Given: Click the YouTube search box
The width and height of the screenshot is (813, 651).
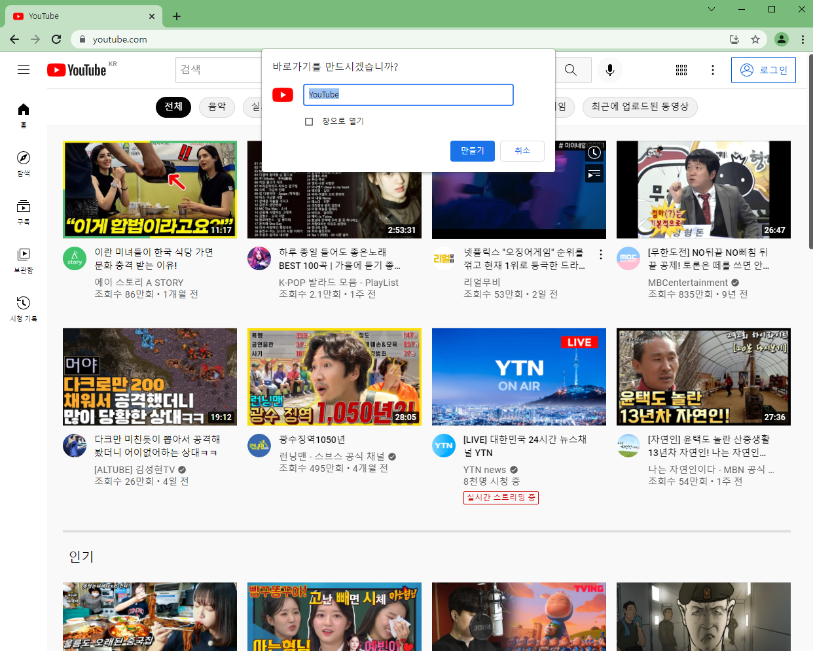Looking at the screenshot, I should (x=218, y=70).
